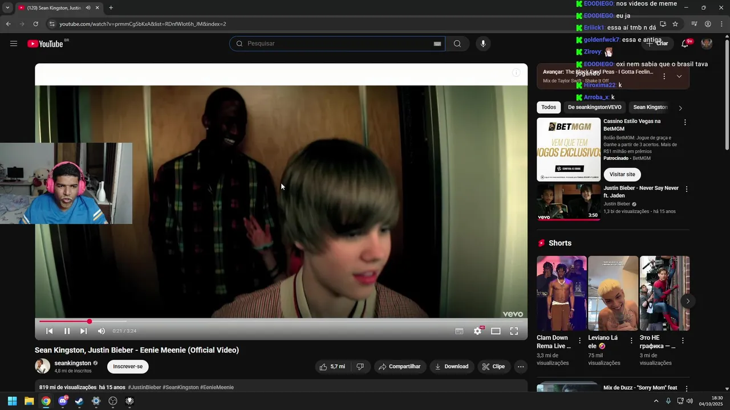Skip to next video in player
Viewport: 730px width, 410px height.
[84, 331]
